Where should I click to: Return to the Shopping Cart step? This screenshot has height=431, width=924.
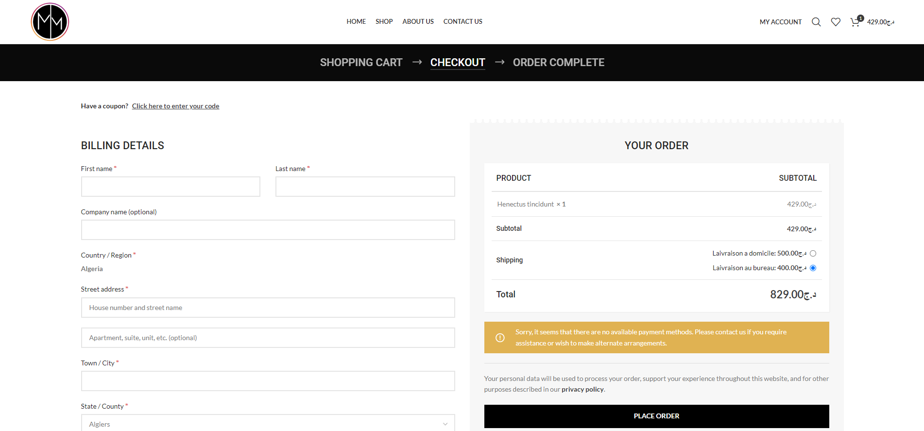pos(361,63)
